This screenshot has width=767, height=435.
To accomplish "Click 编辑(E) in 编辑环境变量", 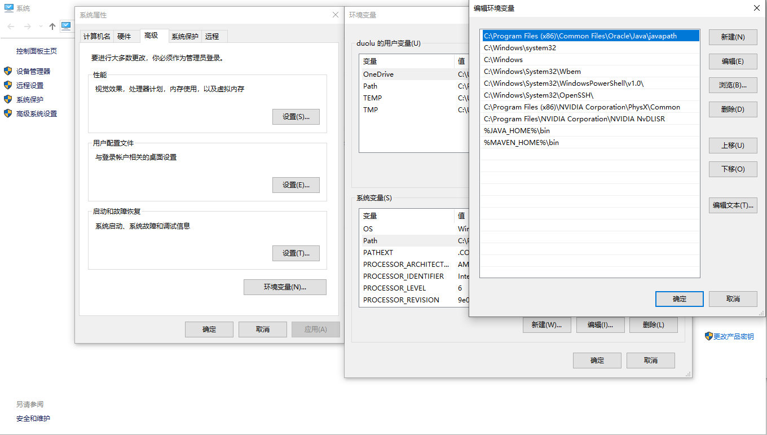I will 733,61.
